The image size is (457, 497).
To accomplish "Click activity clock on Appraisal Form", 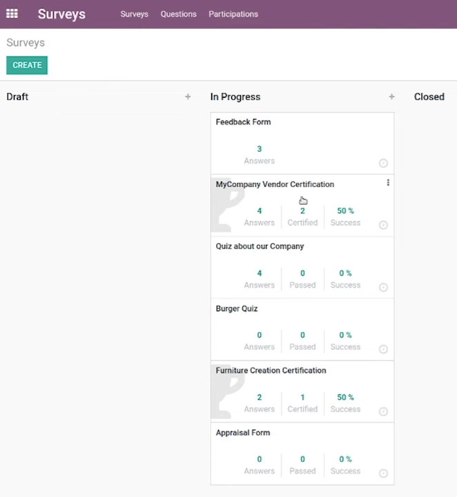I will tap(383, 474).
